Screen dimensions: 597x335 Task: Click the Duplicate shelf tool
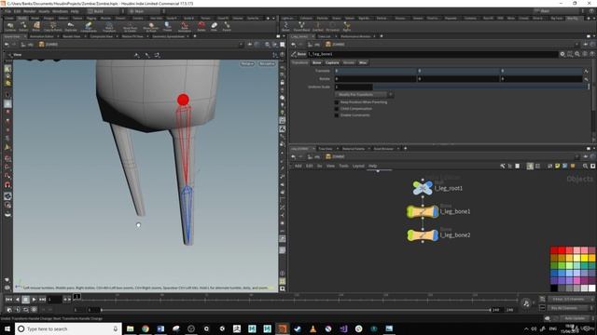click(x=71, y=27)
